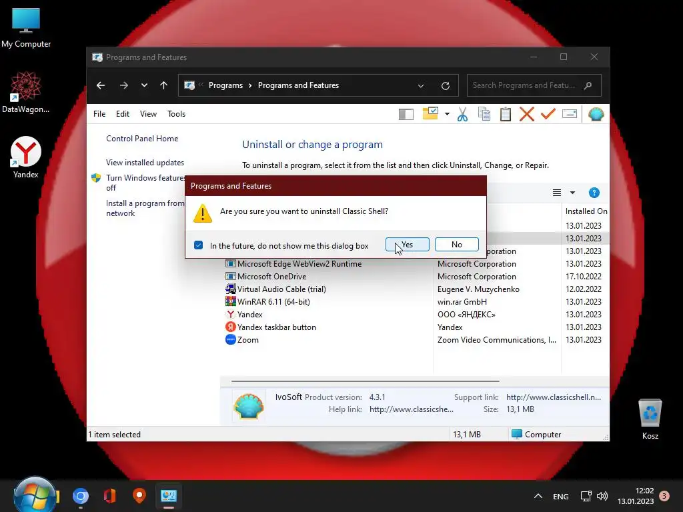Screen dimensions: 683x512
Task: Open Classic Explorer settings shell icon
Action: point(596,114)
